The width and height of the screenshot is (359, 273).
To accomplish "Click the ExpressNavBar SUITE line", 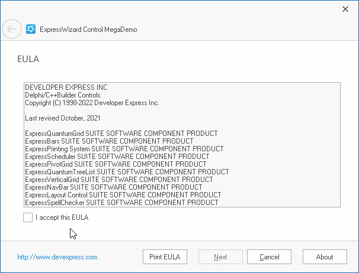I will pyautogui.click(x=114, y=187).
